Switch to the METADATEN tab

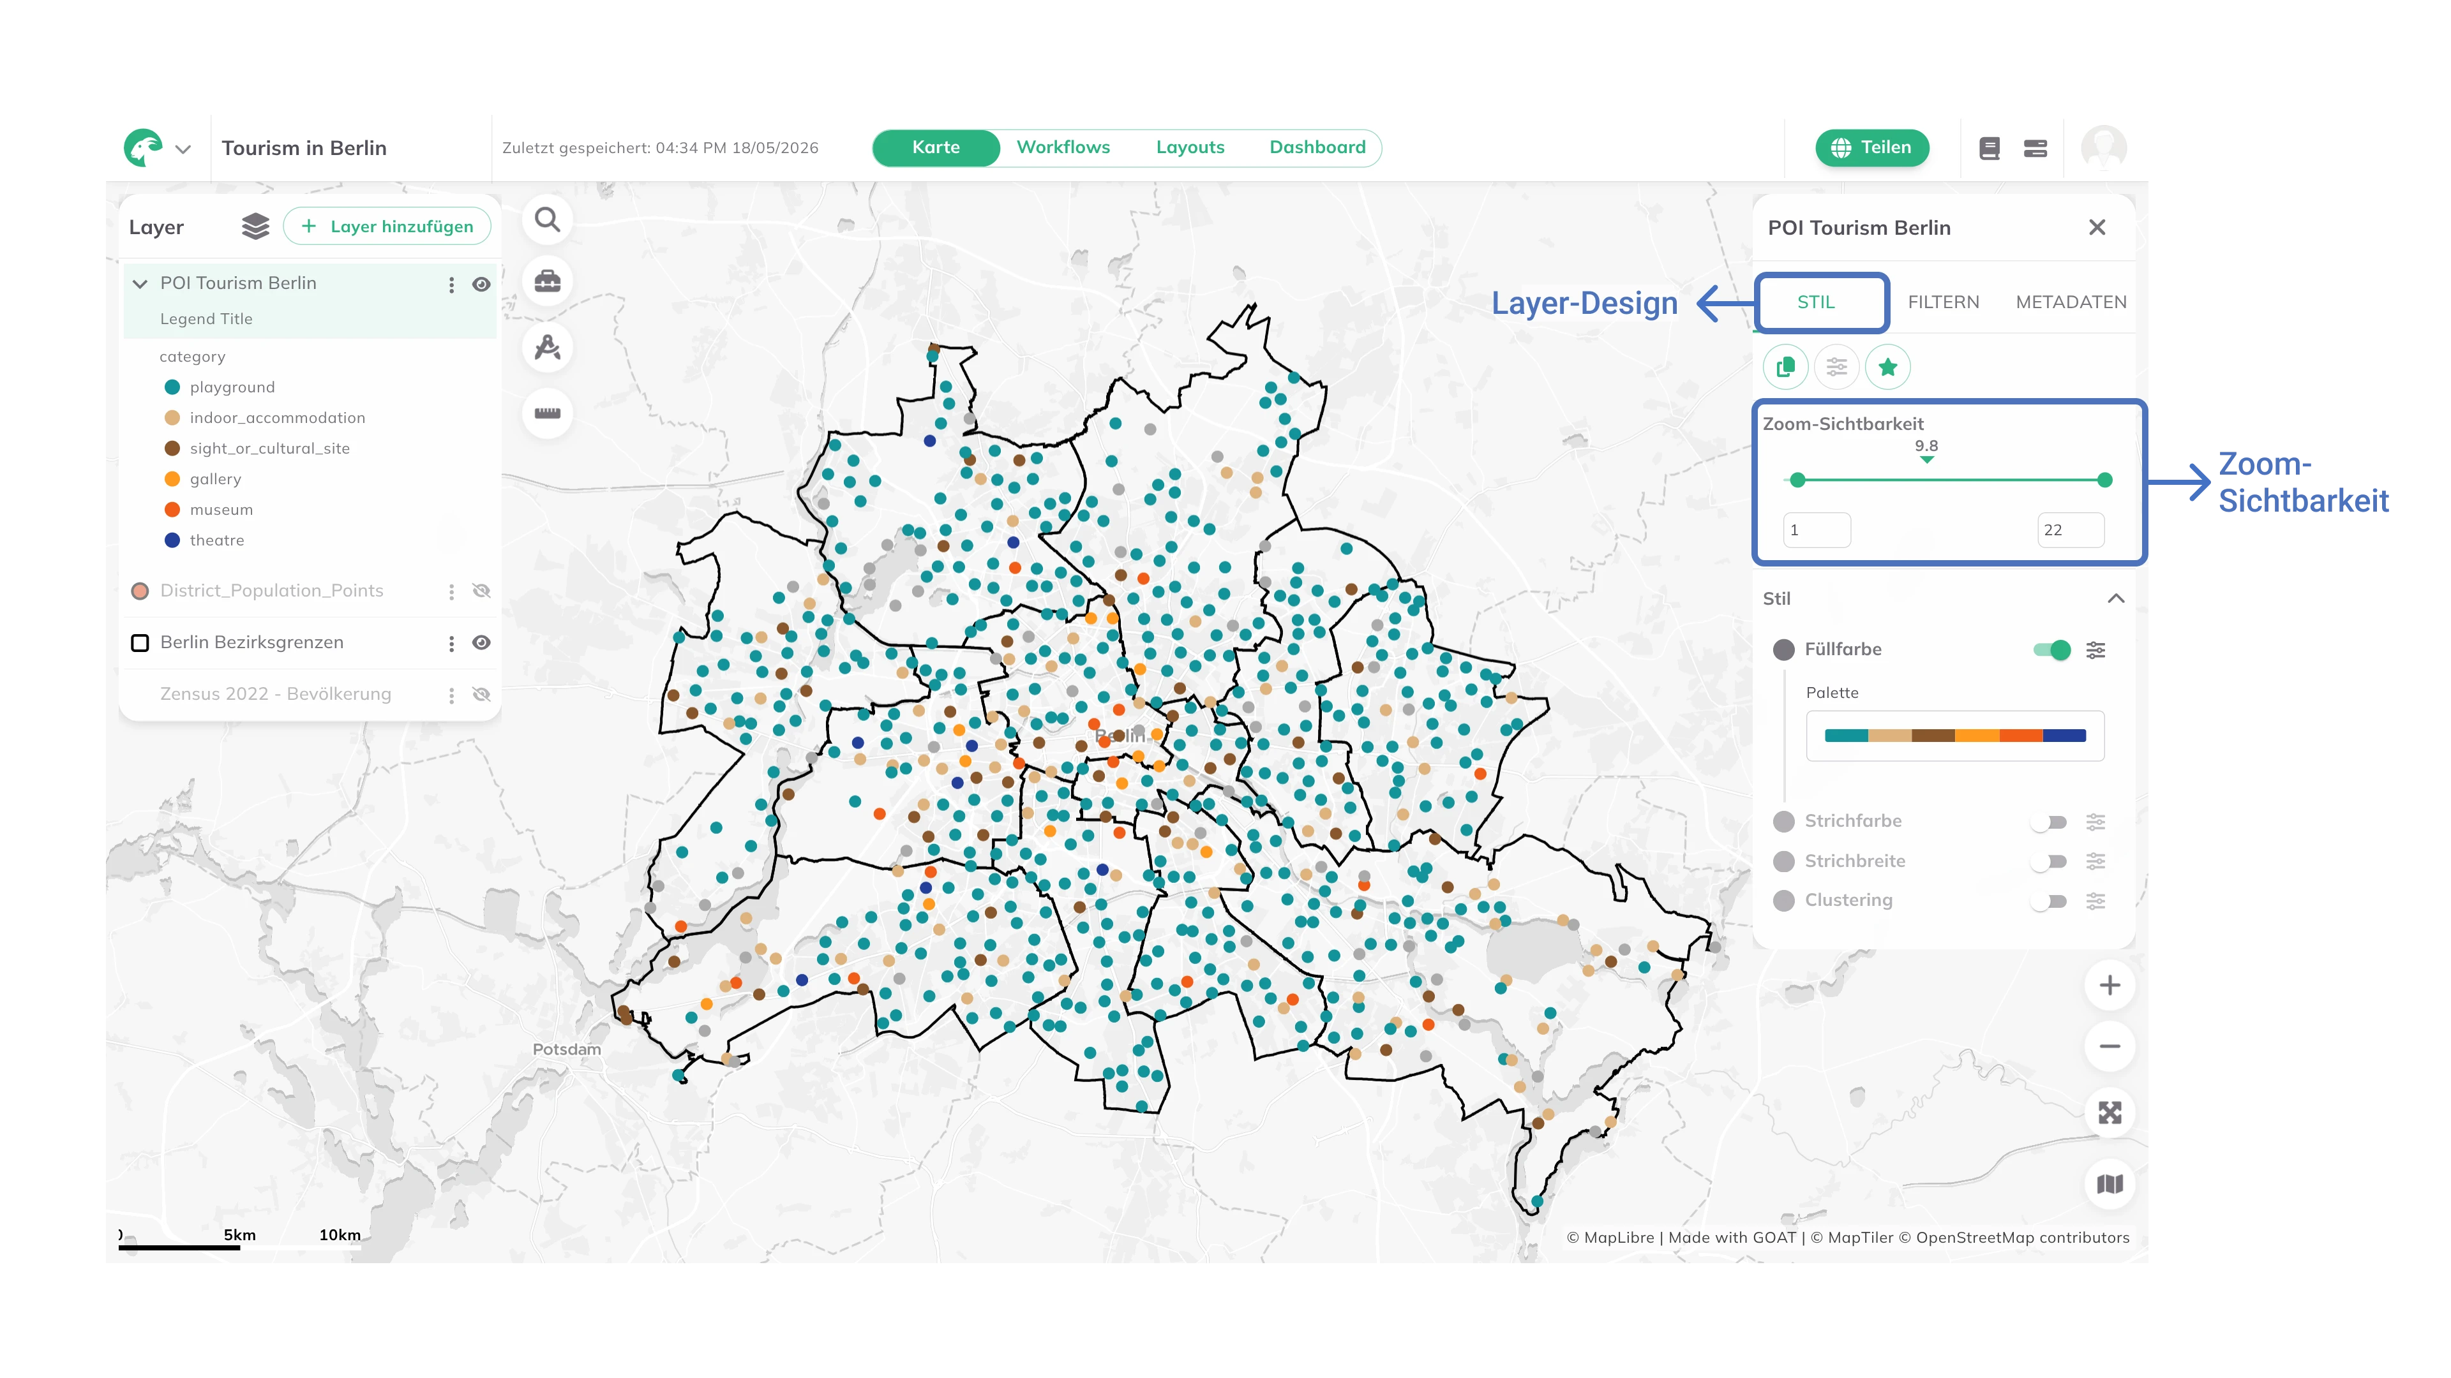pos(2071,302)
